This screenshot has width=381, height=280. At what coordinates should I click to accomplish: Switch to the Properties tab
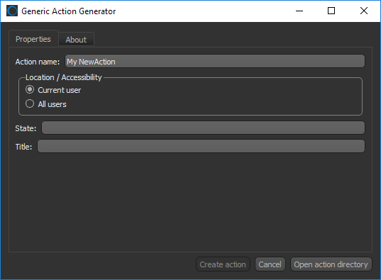[33, 38]
